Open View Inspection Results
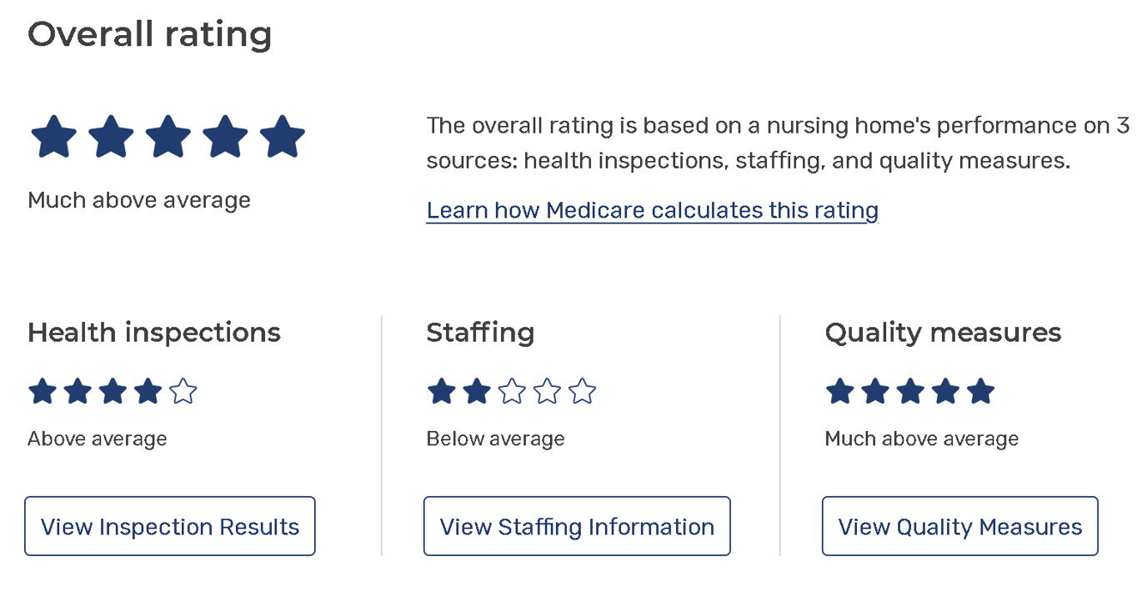This screenshot has height=597, width=1147. point(170,526)
